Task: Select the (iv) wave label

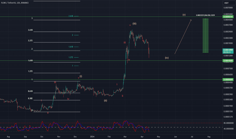Action: point(167,58)
